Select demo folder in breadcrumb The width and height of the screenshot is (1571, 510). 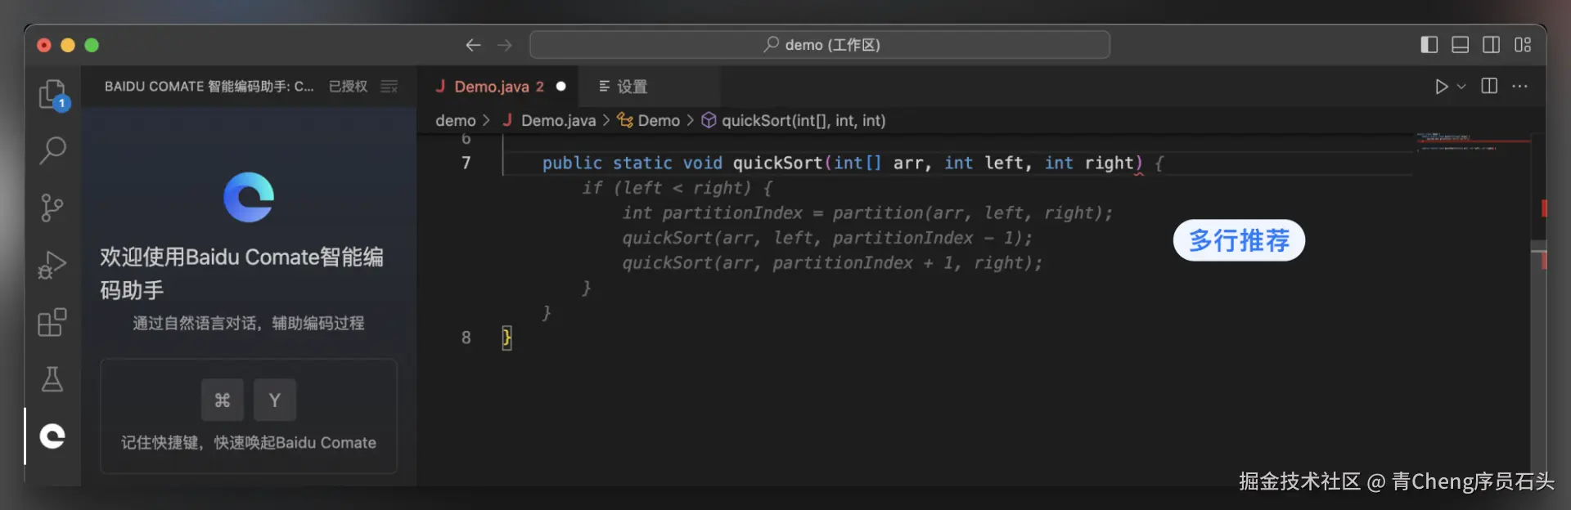[x=455, y=121]
